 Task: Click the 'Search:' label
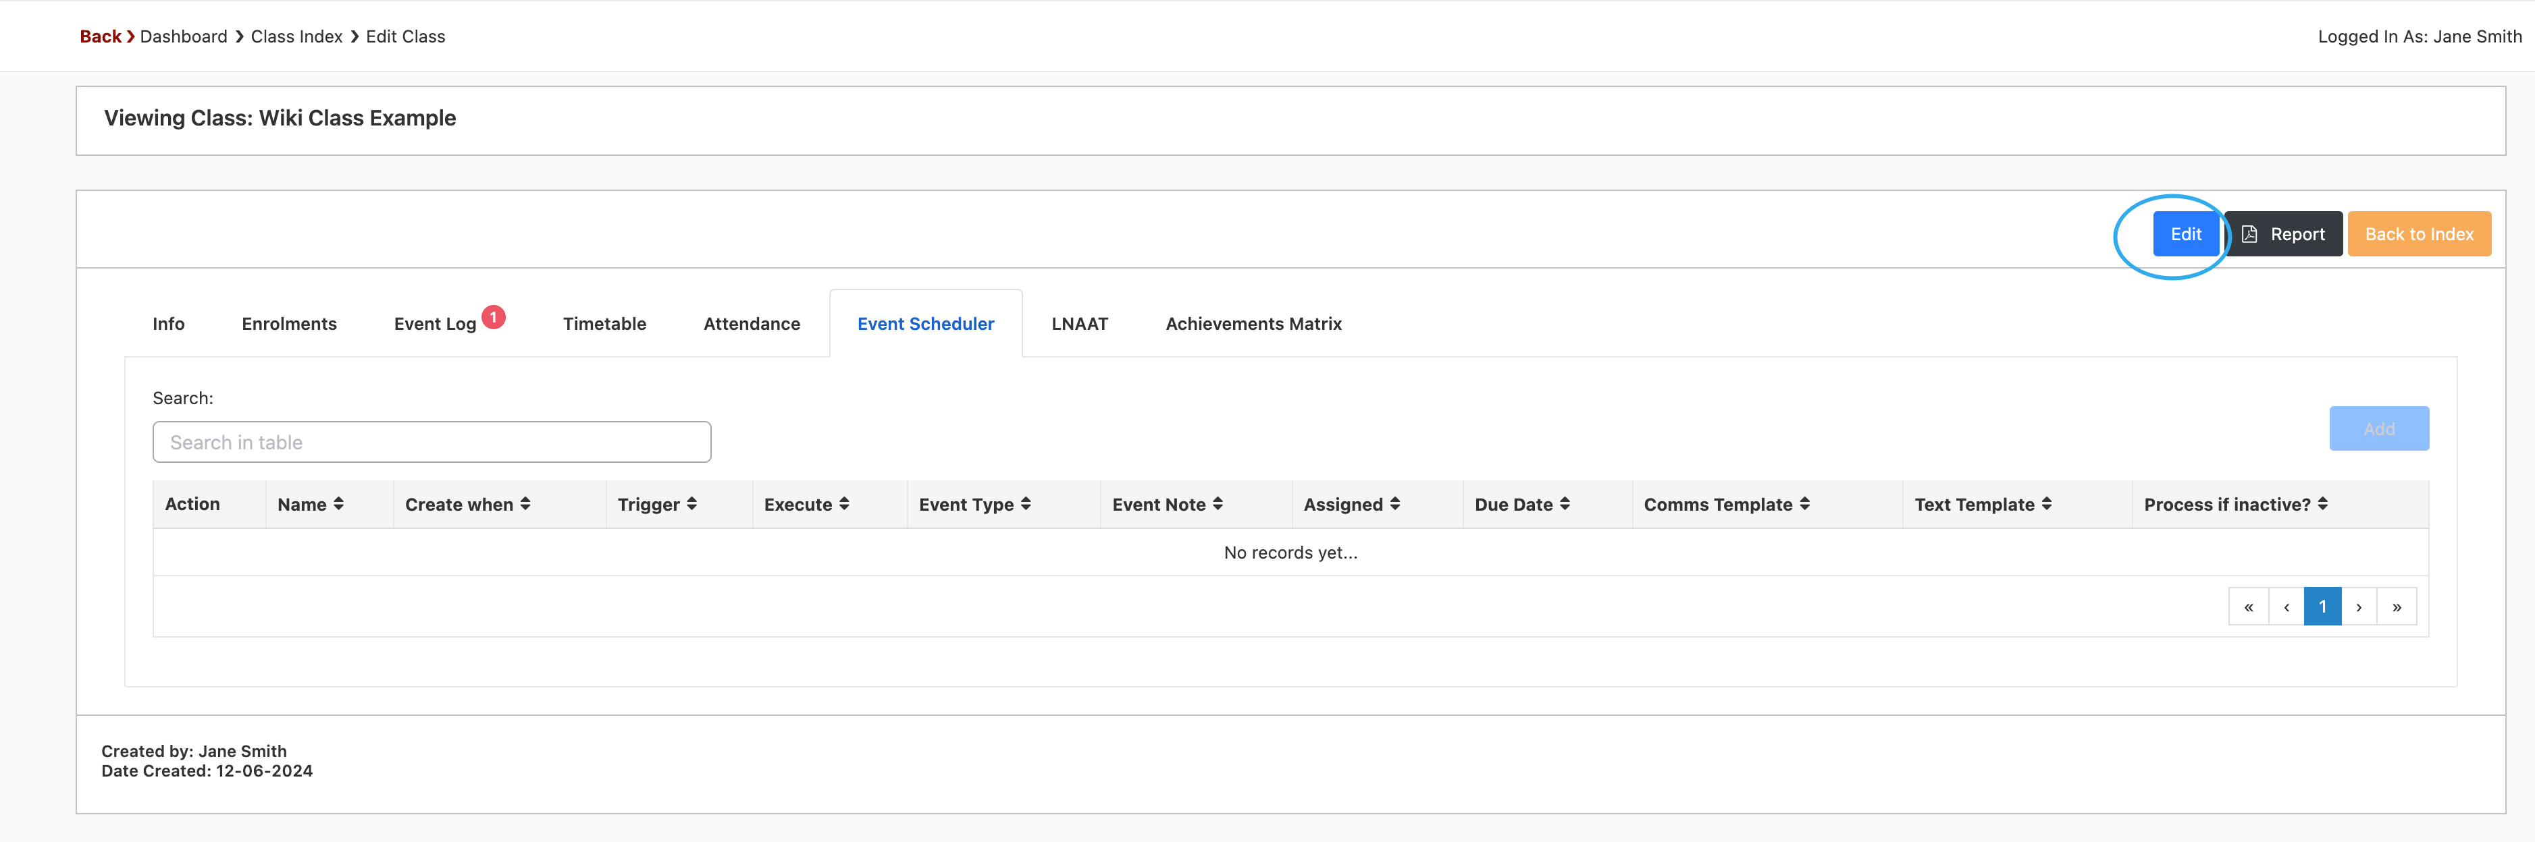click(x=183, y=398)
